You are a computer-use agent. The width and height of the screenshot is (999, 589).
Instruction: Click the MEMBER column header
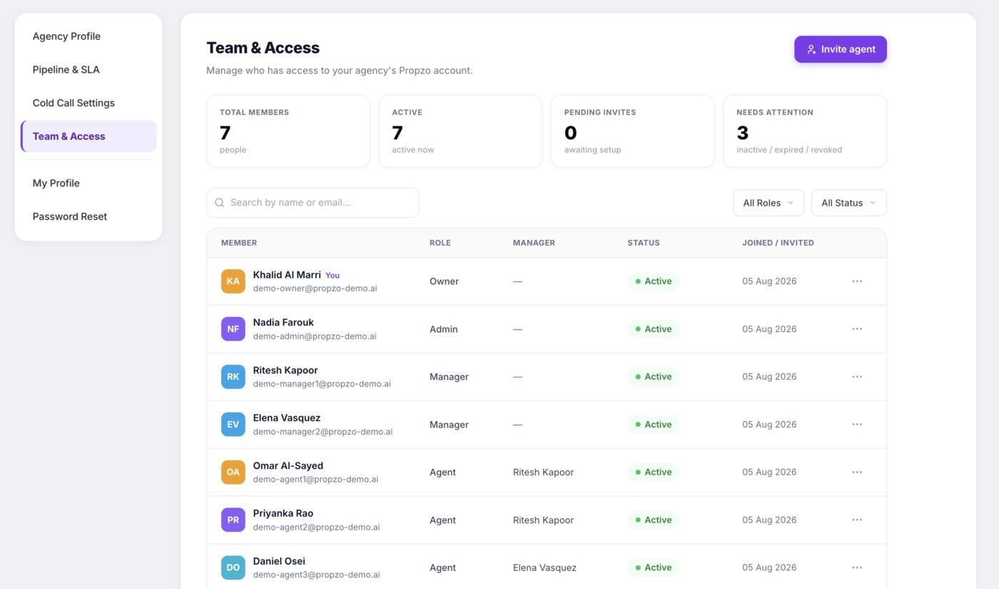pos(239,243)
